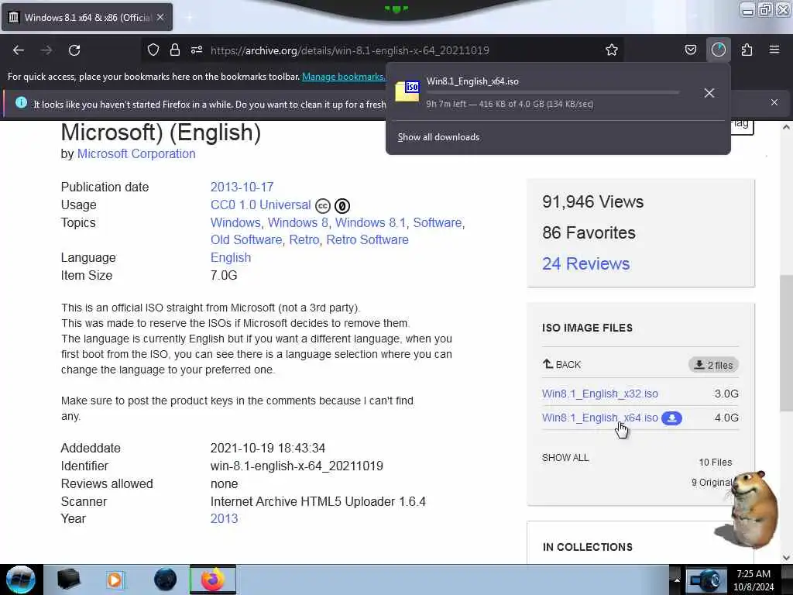Open the dark globe browser taskbar icon

point(166,580)
